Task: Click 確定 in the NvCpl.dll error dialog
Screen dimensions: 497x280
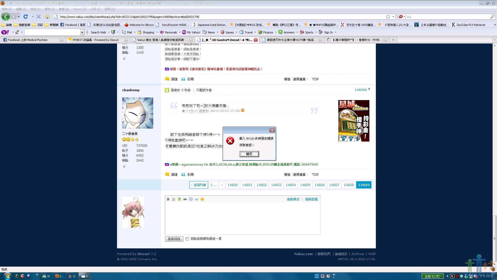Action: [x=249, y=154]
